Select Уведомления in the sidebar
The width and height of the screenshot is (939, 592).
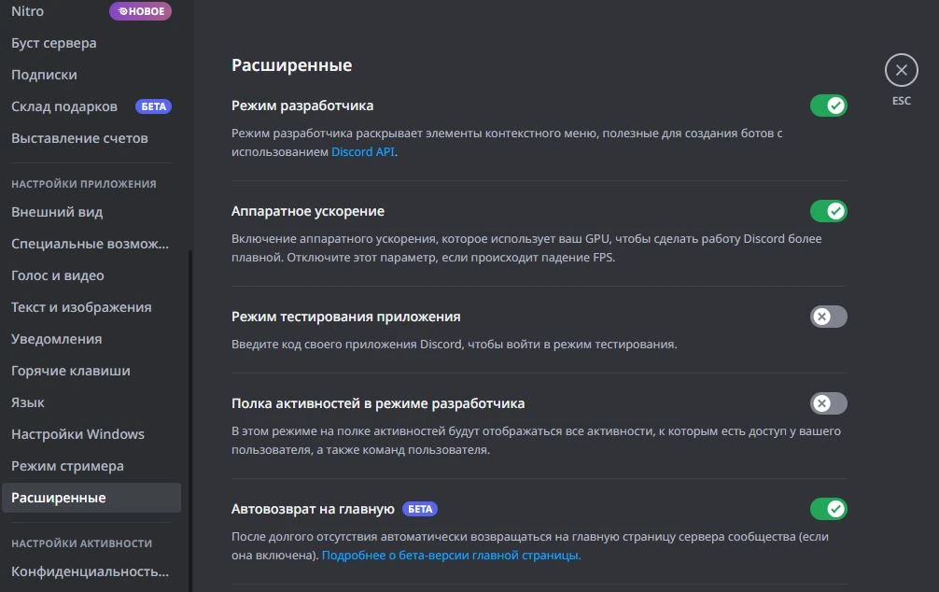57,339
